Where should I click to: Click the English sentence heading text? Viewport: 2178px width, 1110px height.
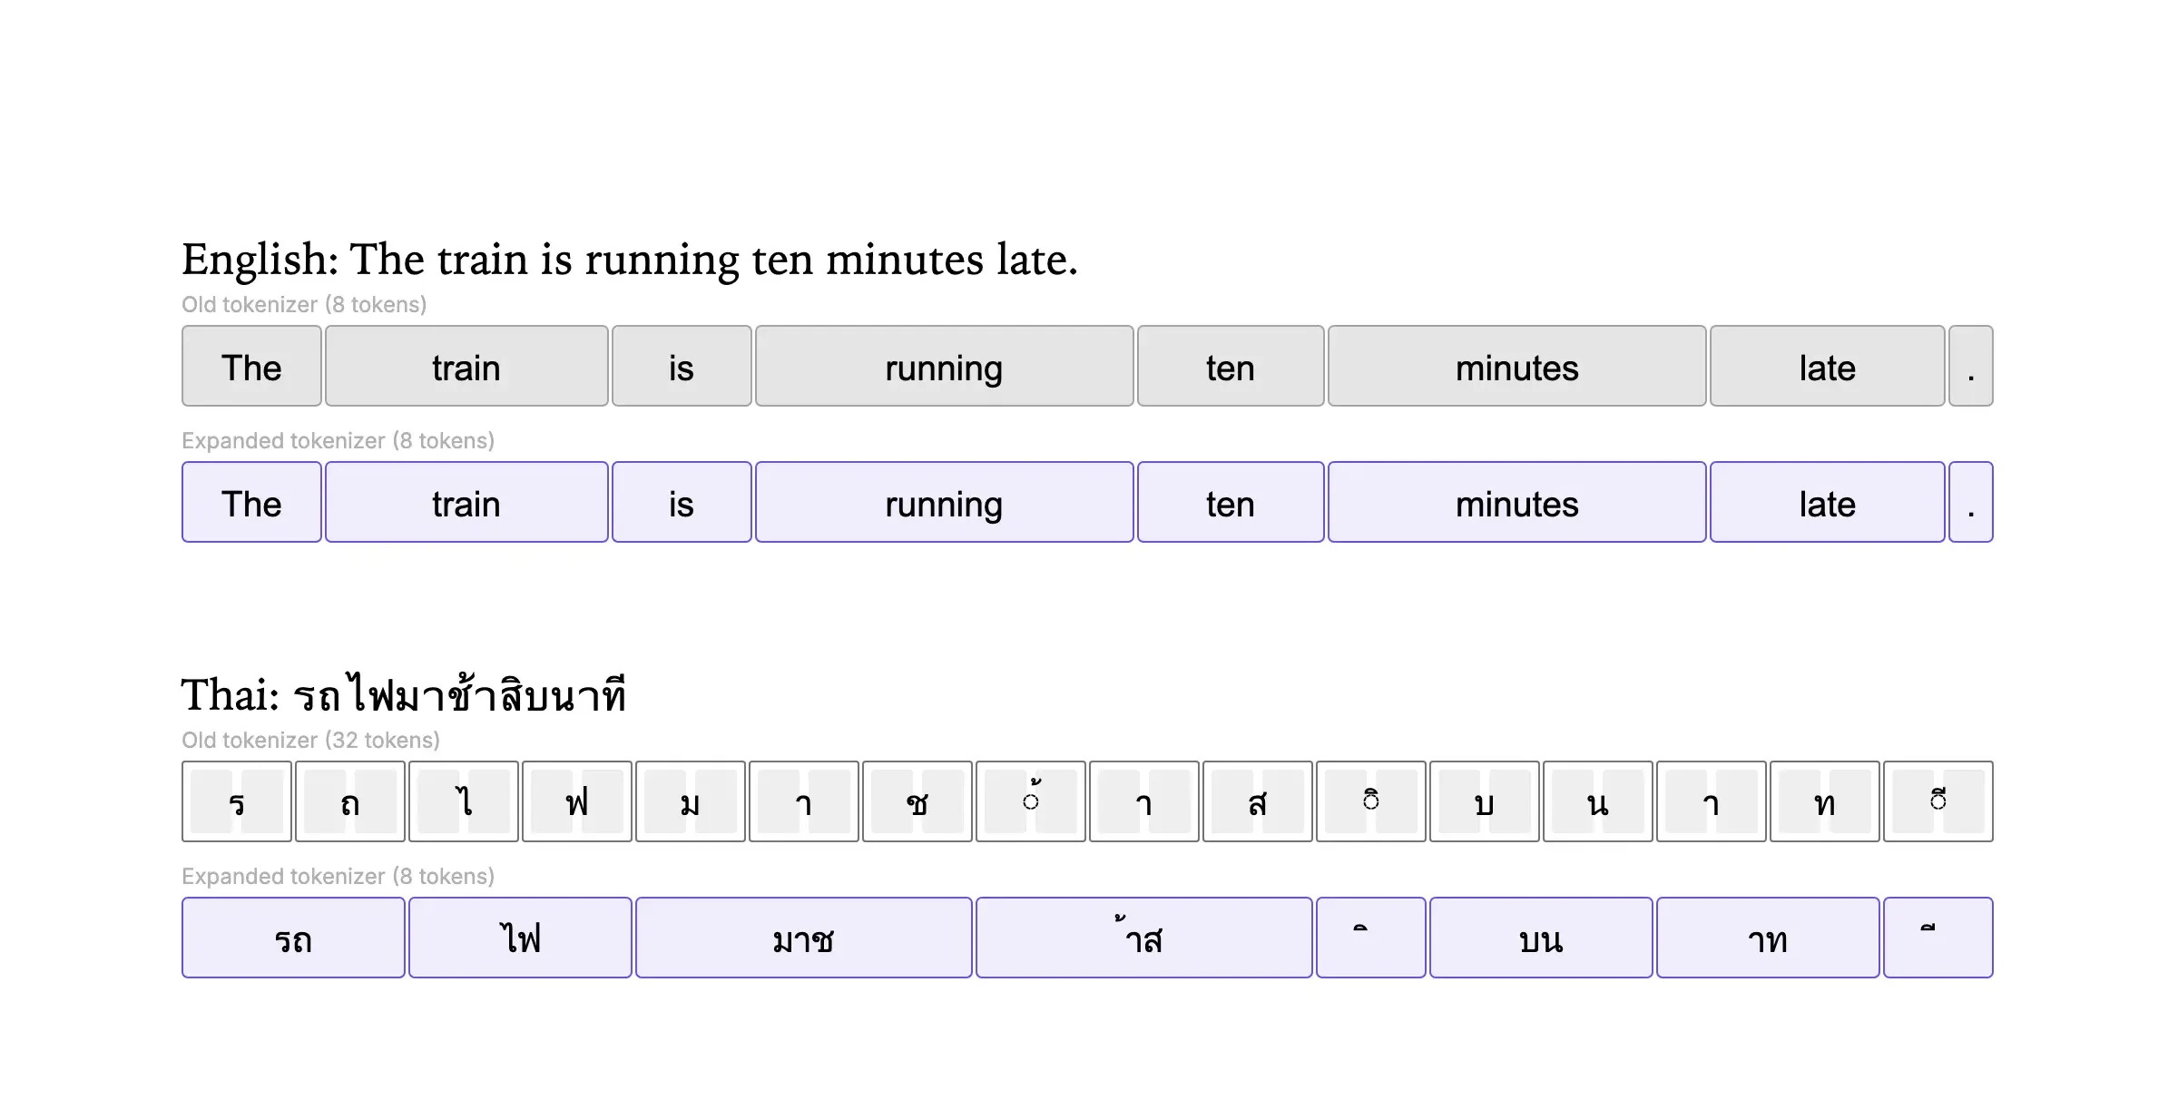coord(630,260)
